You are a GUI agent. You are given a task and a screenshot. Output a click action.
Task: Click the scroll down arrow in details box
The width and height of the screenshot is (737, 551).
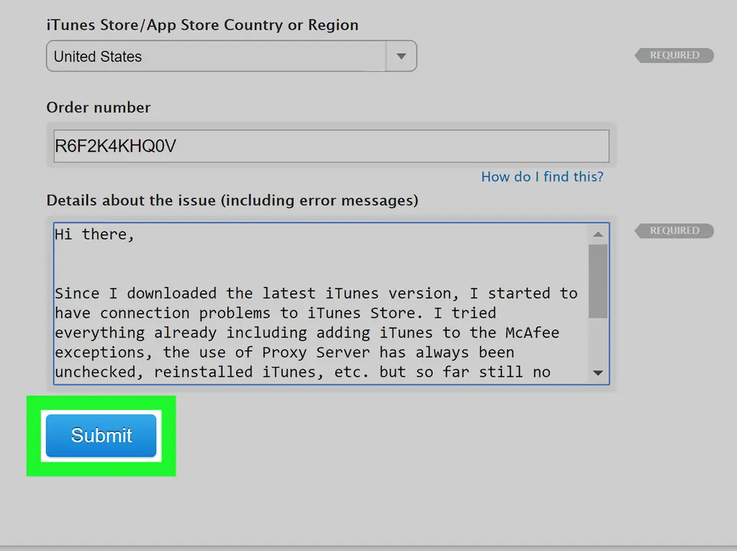point(598,373)
